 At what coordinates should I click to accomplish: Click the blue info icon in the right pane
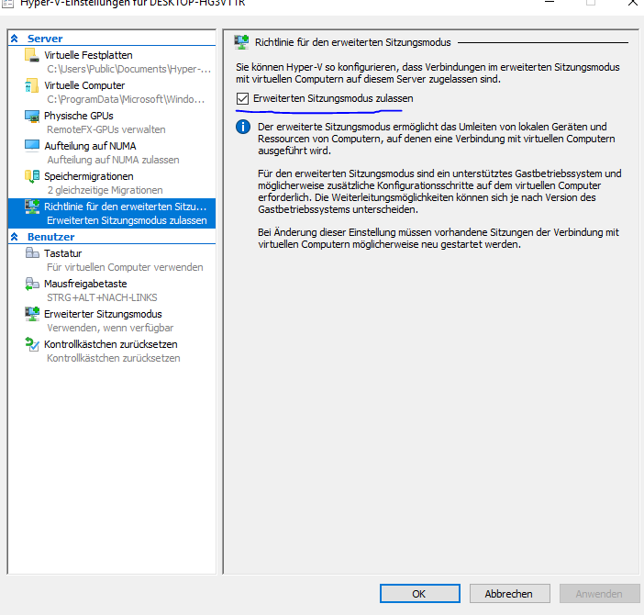243,127
